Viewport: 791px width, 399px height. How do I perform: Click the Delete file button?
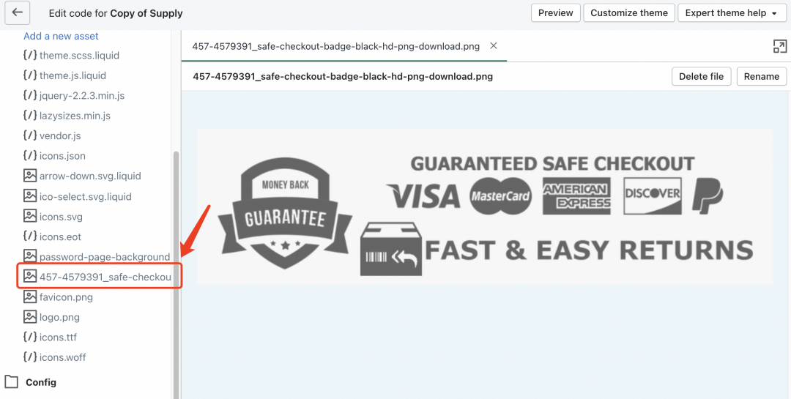(701, 77)
